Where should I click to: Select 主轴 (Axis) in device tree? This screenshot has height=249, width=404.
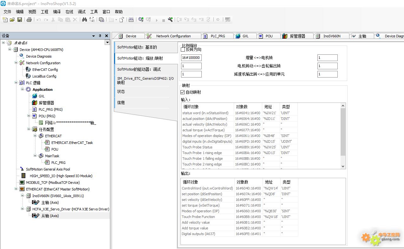pyautogui.click(x=50, y=202)
